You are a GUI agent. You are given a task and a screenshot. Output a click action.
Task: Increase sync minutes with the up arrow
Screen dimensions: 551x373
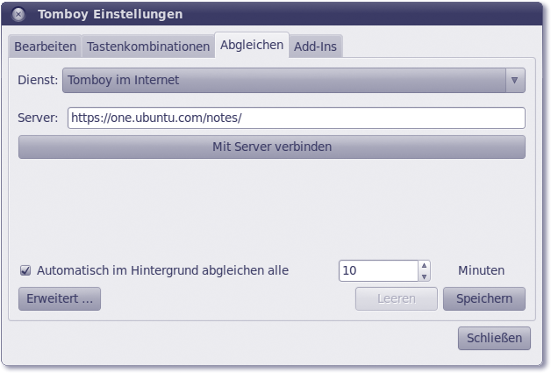pyautogui.click(x=424, y=265)
